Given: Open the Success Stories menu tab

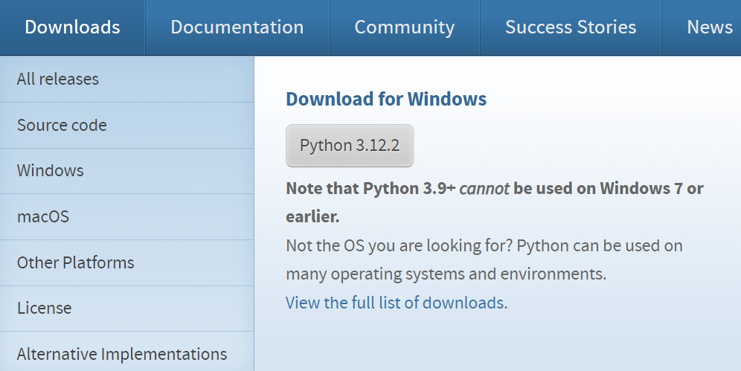Looking at the screenshot, I should click(571, 28).
